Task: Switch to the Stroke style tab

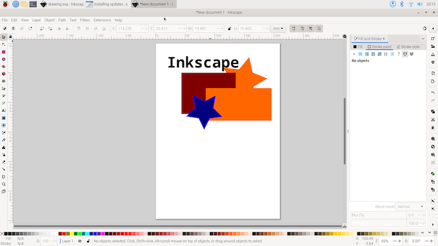Action: pyautogui.click(x=408, y=46)
